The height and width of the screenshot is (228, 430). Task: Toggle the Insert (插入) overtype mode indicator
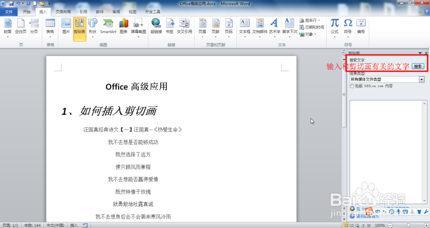(74, 225)
